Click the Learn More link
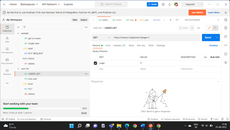Viewport: 230px width, 130px height. coord(213,13)
